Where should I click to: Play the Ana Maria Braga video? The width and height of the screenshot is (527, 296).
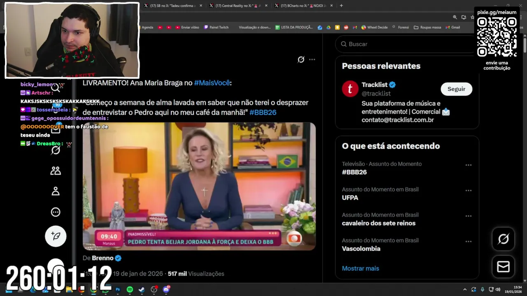199,186
